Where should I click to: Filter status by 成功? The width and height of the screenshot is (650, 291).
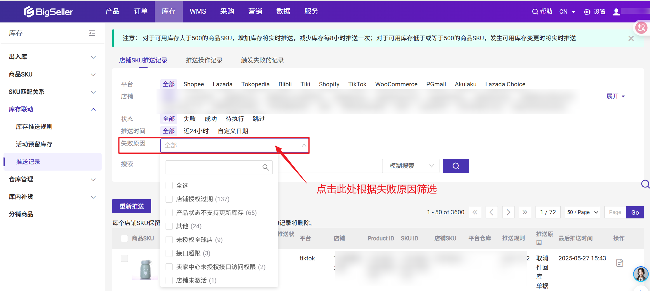point(211,119)
